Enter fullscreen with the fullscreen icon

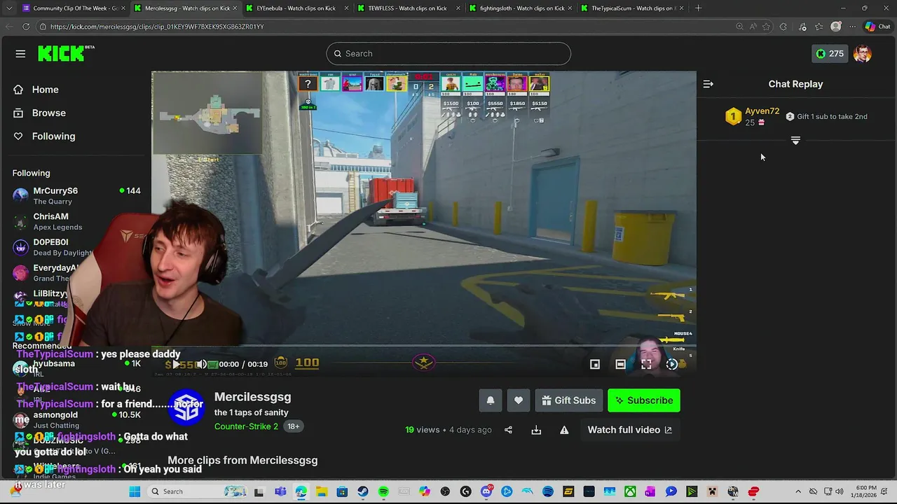click(646, 364)
